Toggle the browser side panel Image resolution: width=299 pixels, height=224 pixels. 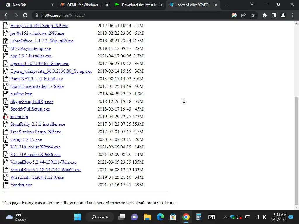point(274,15)
